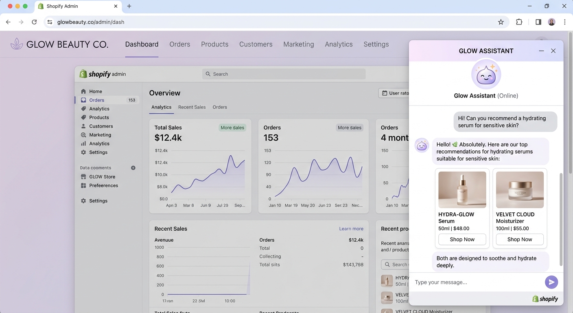The image size is (573, 313).
Task: Click the Type your message field
Action: tap(476, 282)
